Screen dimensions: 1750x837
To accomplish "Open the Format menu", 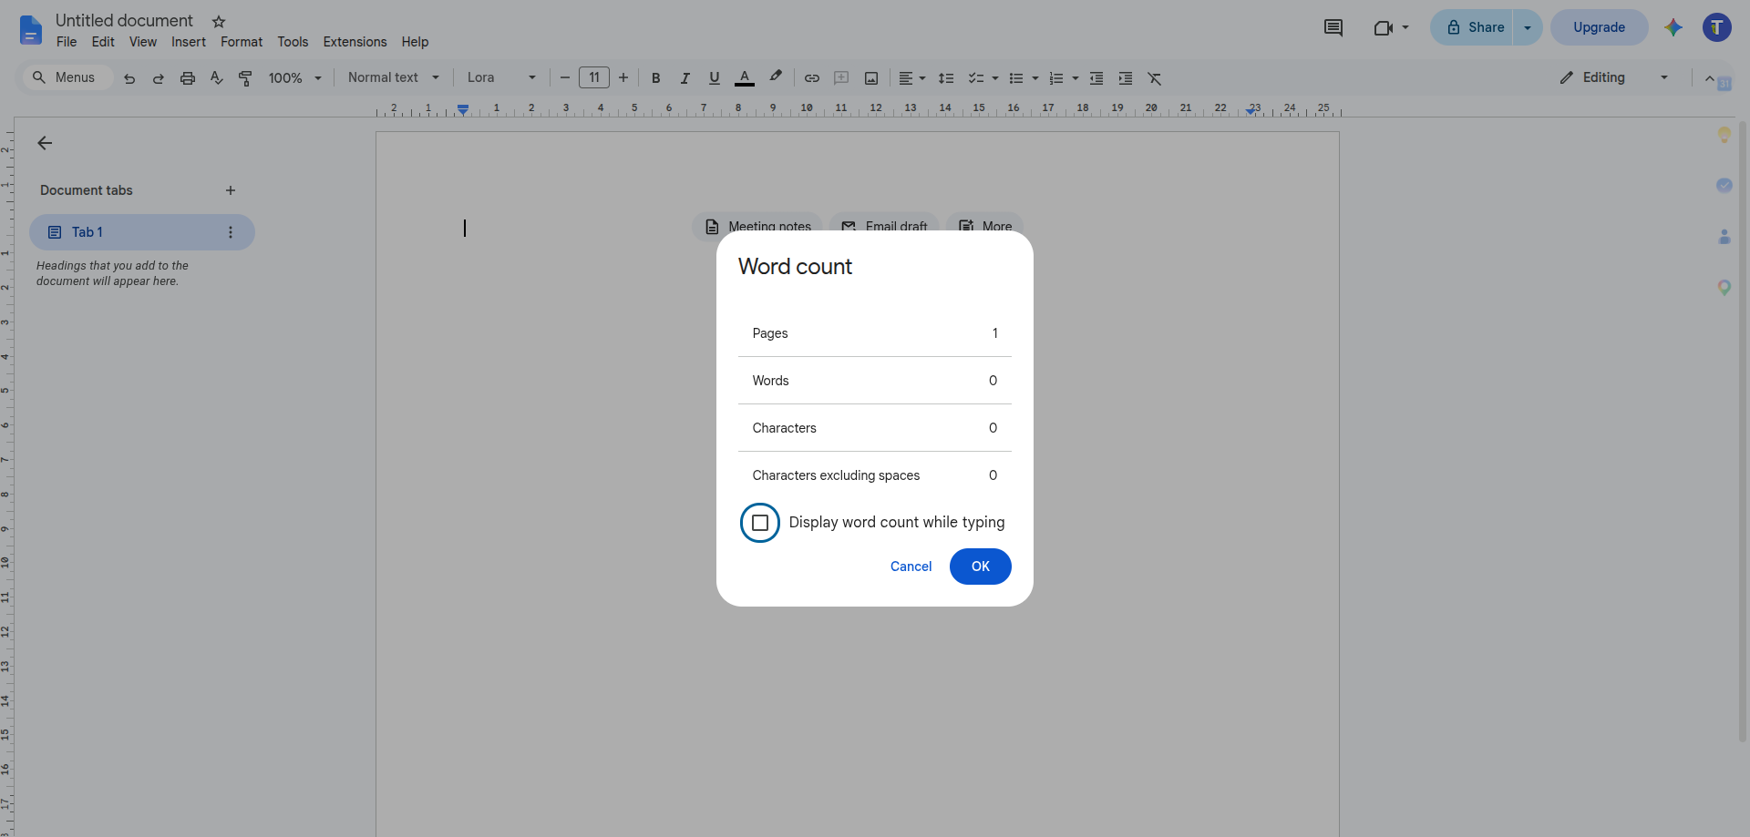I will coord(242,42).
